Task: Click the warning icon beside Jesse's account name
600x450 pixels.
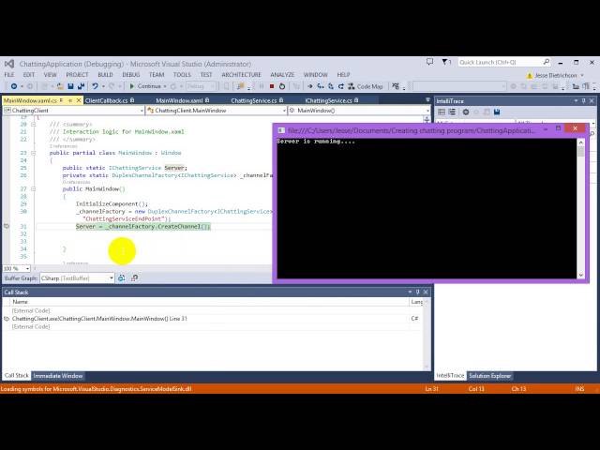Action: pyautogui.click(x=530, y=75)
